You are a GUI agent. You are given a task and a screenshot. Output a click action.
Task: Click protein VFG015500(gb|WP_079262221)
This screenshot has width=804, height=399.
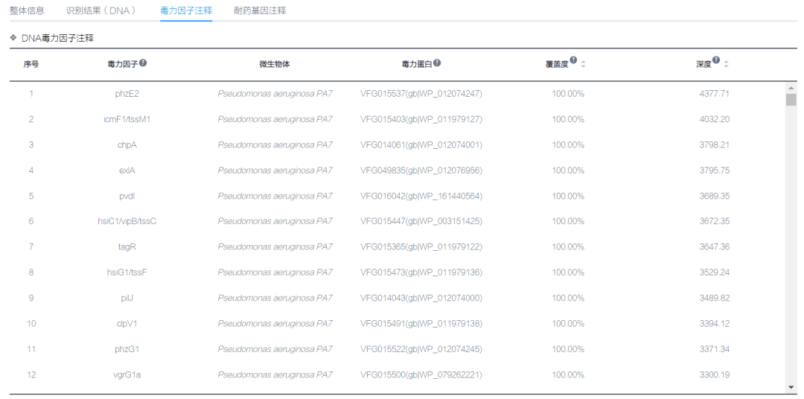point(421,375)
